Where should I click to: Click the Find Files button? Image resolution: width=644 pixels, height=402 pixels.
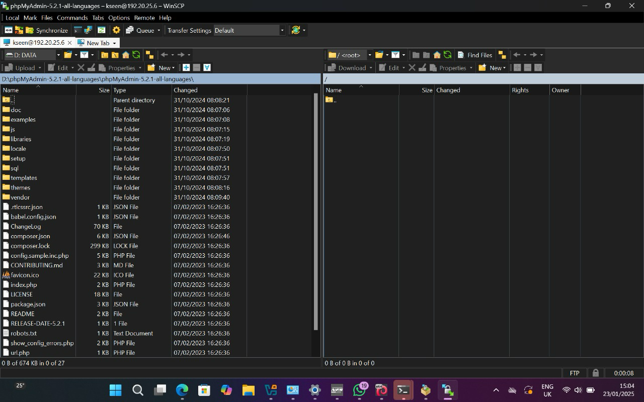[x=474, y=55]
